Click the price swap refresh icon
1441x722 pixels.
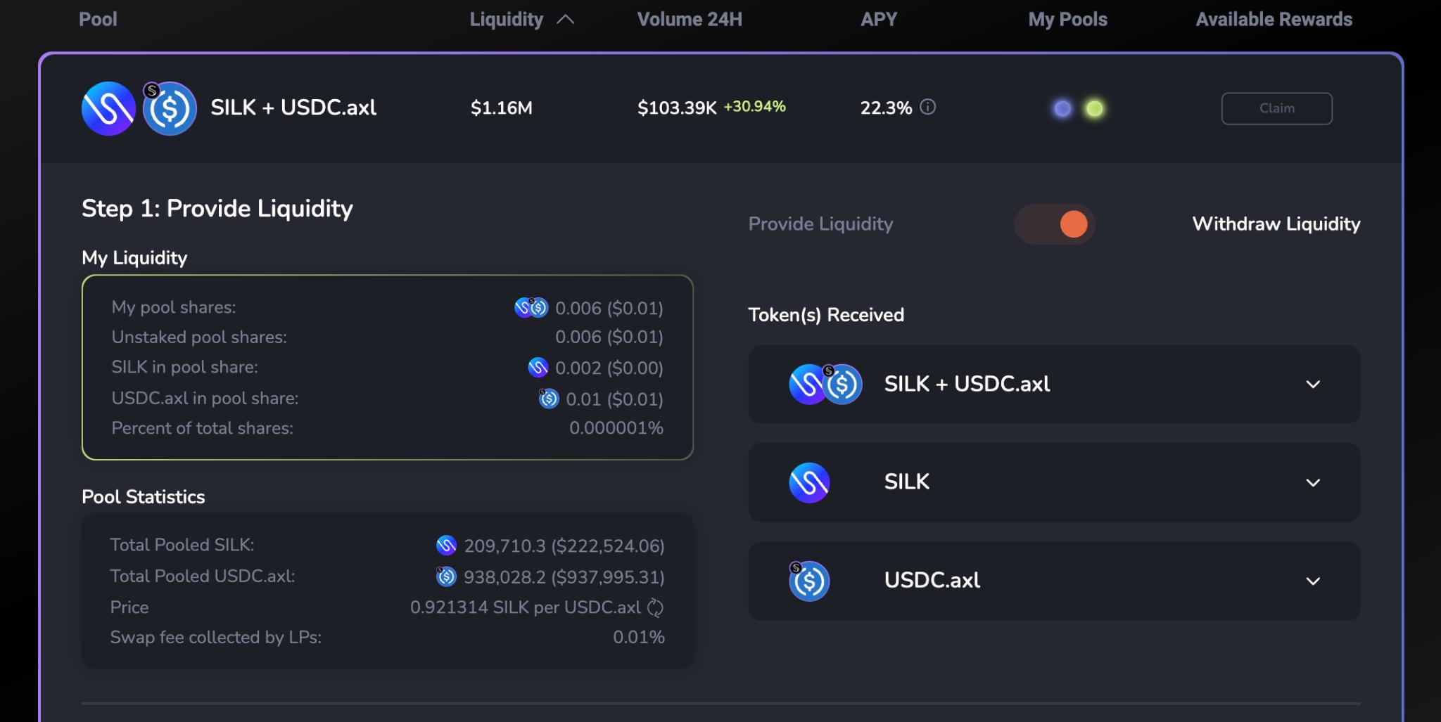655,607
